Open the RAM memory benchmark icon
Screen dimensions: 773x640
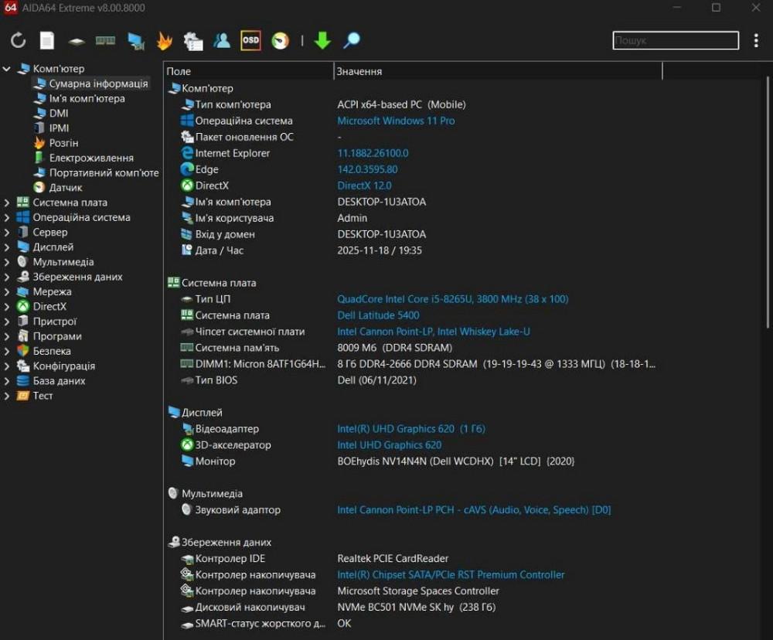coord(105,41)
